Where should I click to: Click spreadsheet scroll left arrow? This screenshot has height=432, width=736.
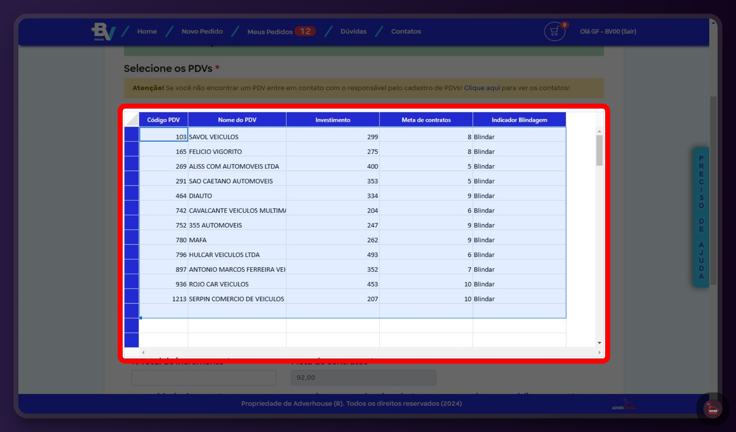[143, 352]
